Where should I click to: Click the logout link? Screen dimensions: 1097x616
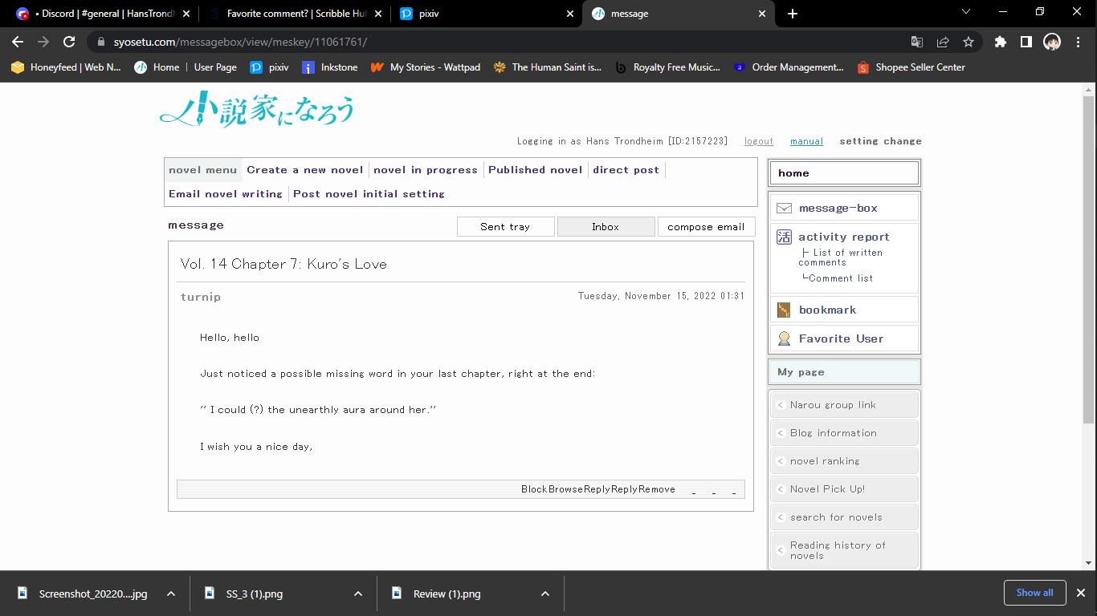click(758, 141)
